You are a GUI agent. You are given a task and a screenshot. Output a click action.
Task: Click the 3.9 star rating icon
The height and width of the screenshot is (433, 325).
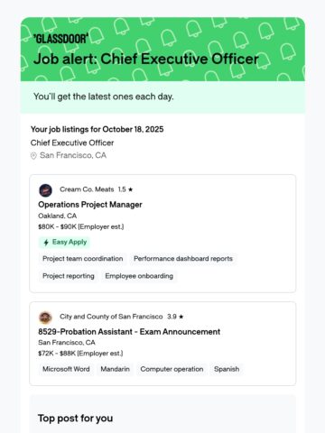point(181,317)
